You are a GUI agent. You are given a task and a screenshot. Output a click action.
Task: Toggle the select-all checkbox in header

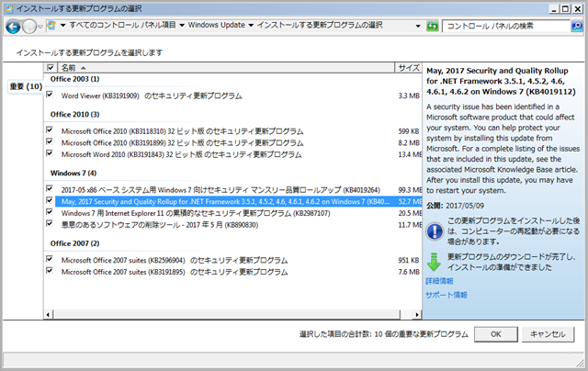click(50, 67)
